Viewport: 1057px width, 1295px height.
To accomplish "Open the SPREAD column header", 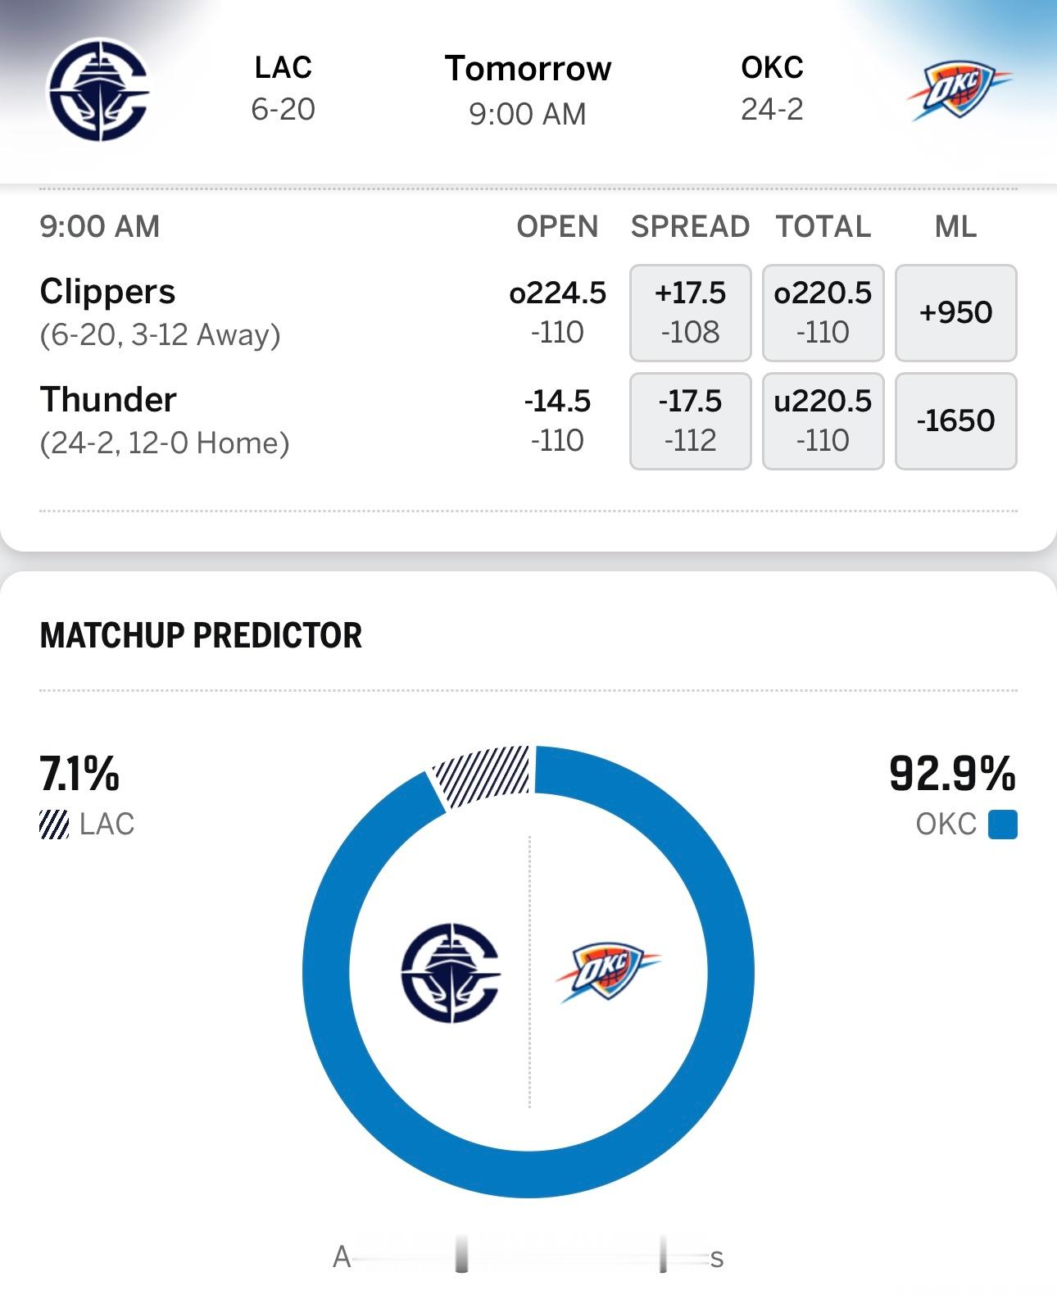I will click(x=690, y=226).
